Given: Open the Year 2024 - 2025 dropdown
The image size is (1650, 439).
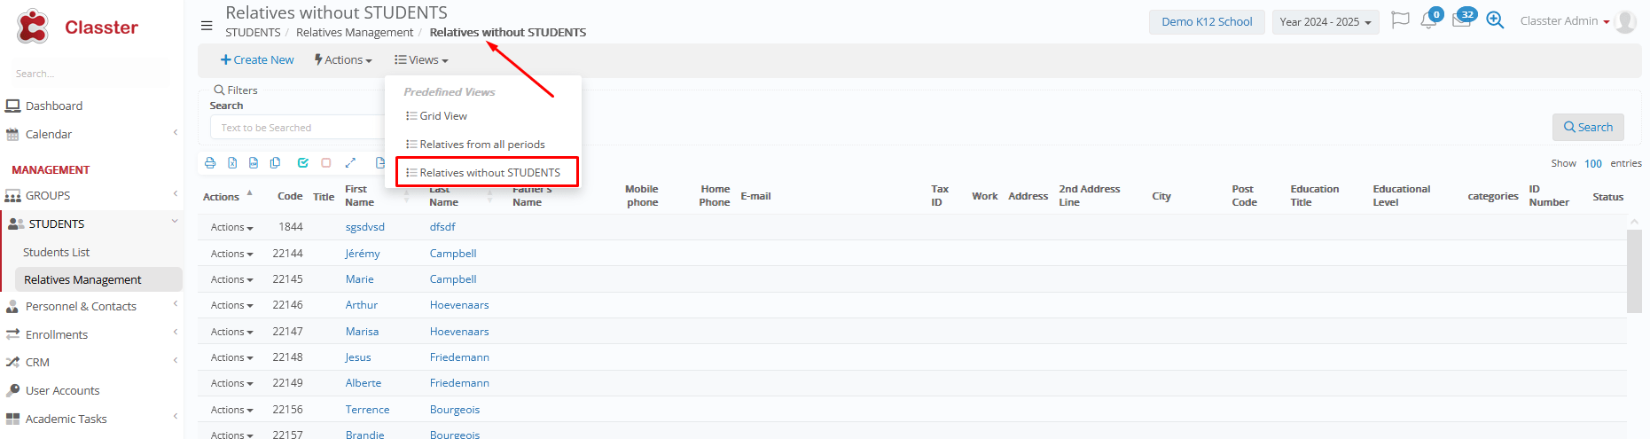Looking at the screenshot, I should pos(1325,22).
